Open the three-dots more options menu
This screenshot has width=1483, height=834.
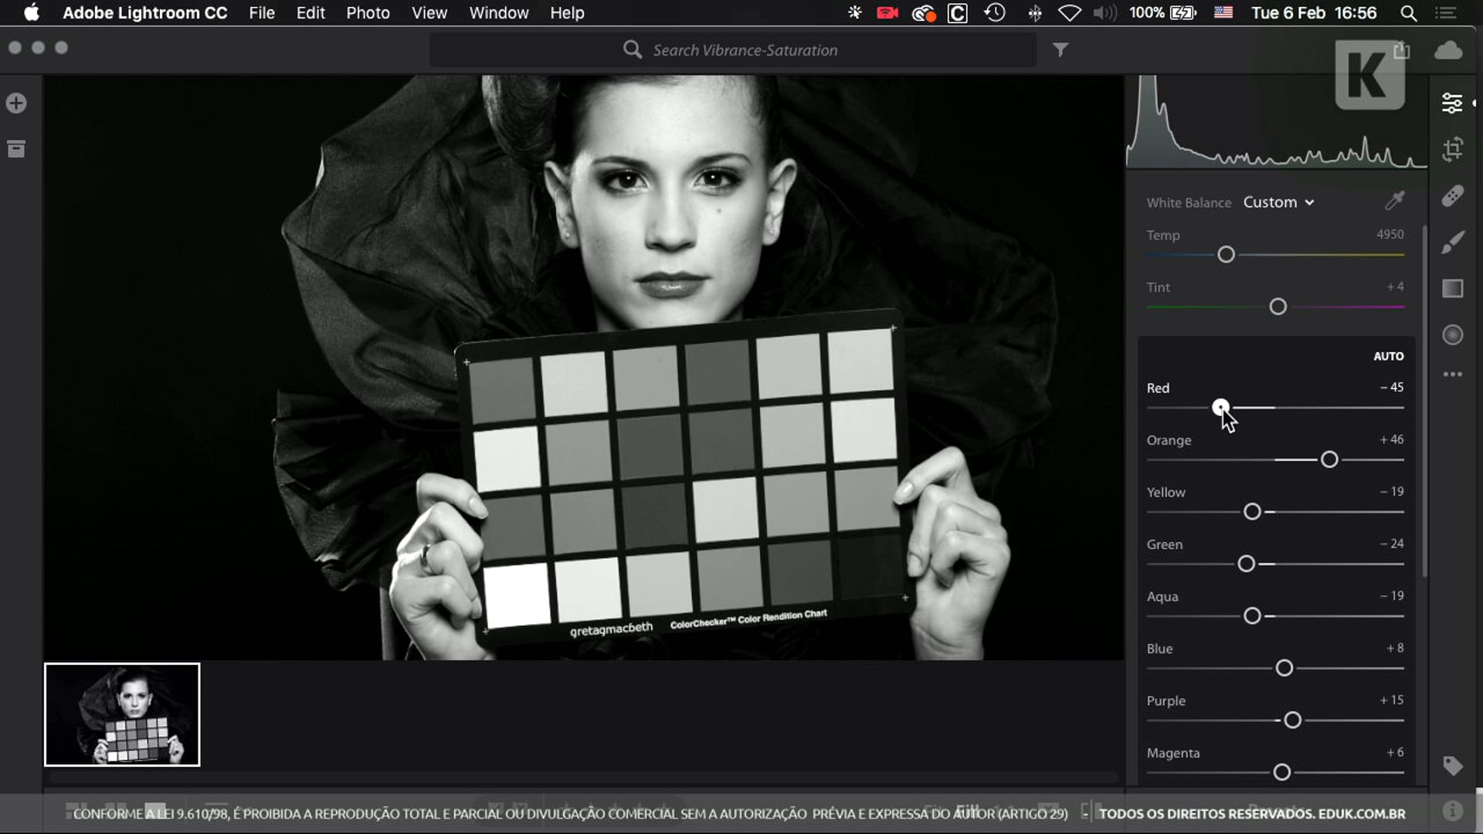coord(1452,375)
